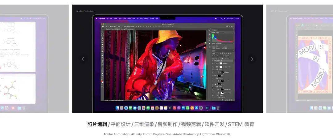Hide the Color Balance 1 layer
The width and height of the screenshot is (333, 140).
click(x=212, y=93)
